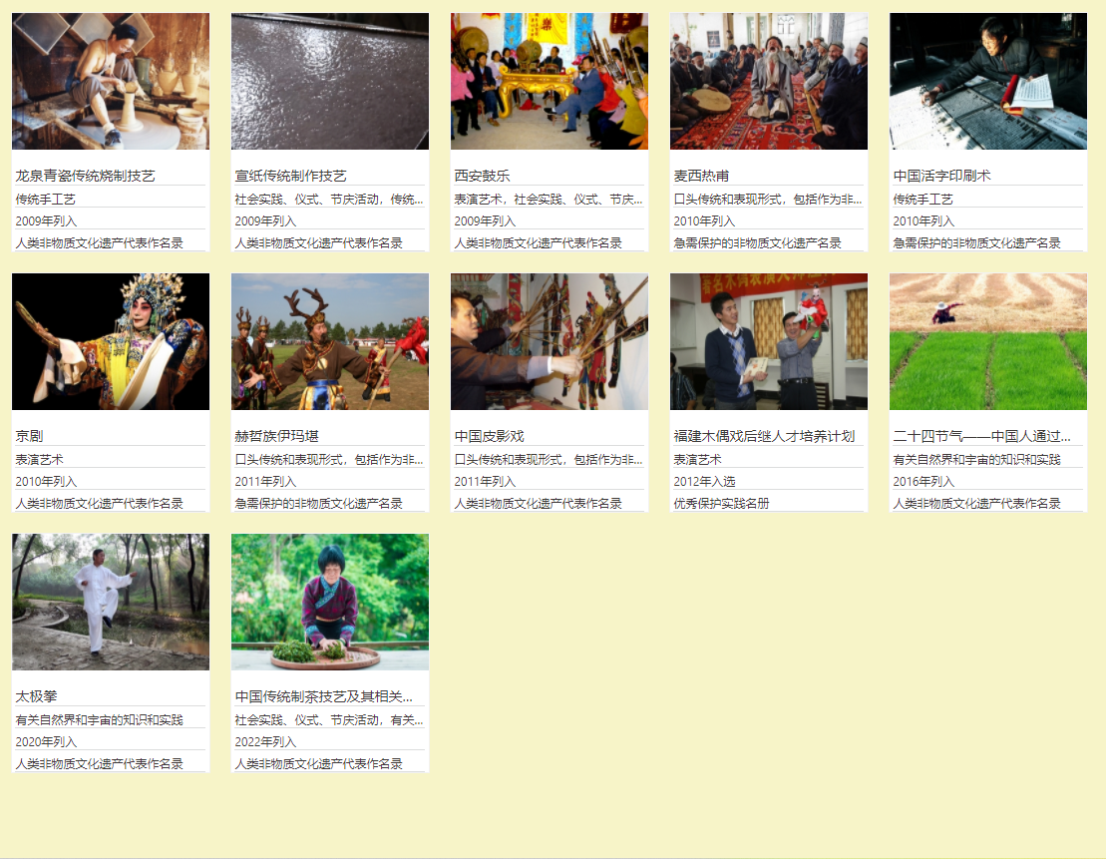This screenshot has height=859, width=1106.
Task: Click the title 宣纸传统制作技艺
Action: click(290, 176)
